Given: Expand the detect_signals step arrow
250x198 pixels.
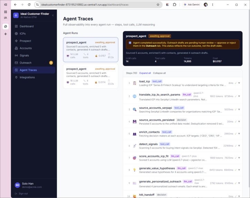Looking at the screenshot, I should click(x=239, y=146).
